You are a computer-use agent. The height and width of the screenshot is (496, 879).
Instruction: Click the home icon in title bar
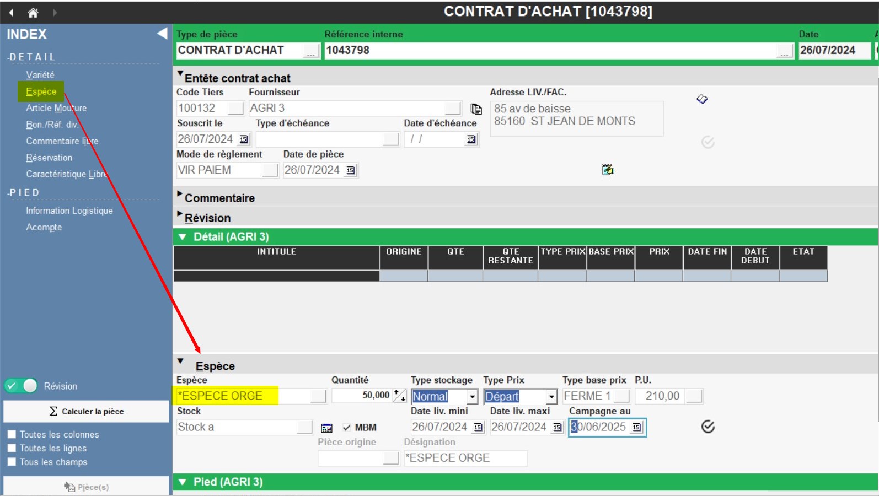pos(33,13)
